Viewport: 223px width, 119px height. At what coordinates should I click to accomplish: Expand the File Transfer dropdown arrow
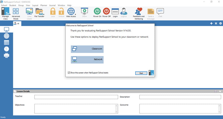click(x=44, y=14)
